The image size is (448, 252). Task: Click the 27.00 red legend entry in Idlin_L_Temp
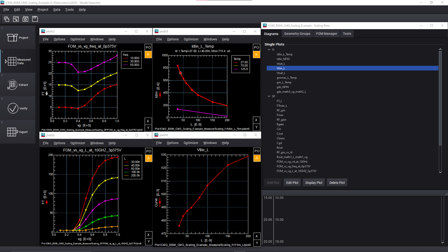[x=244, y=62]
